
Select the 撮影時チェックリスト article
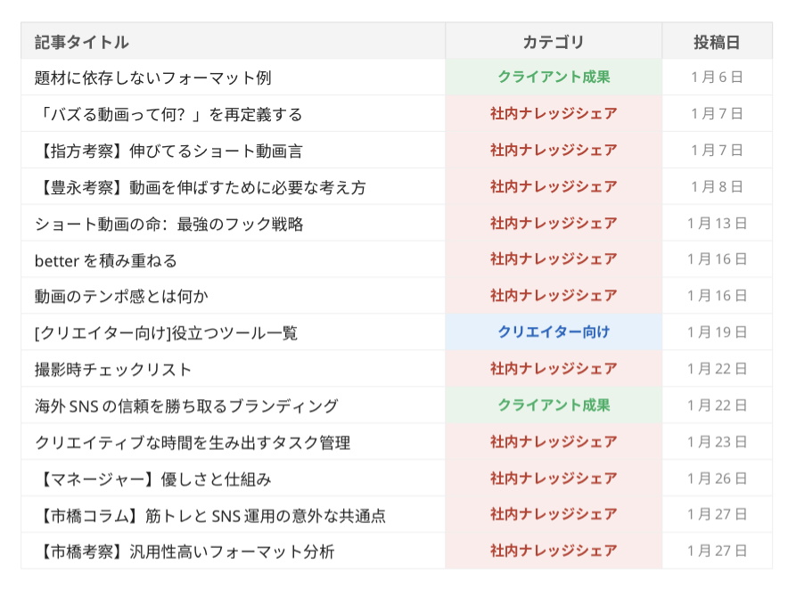(113, 369)
